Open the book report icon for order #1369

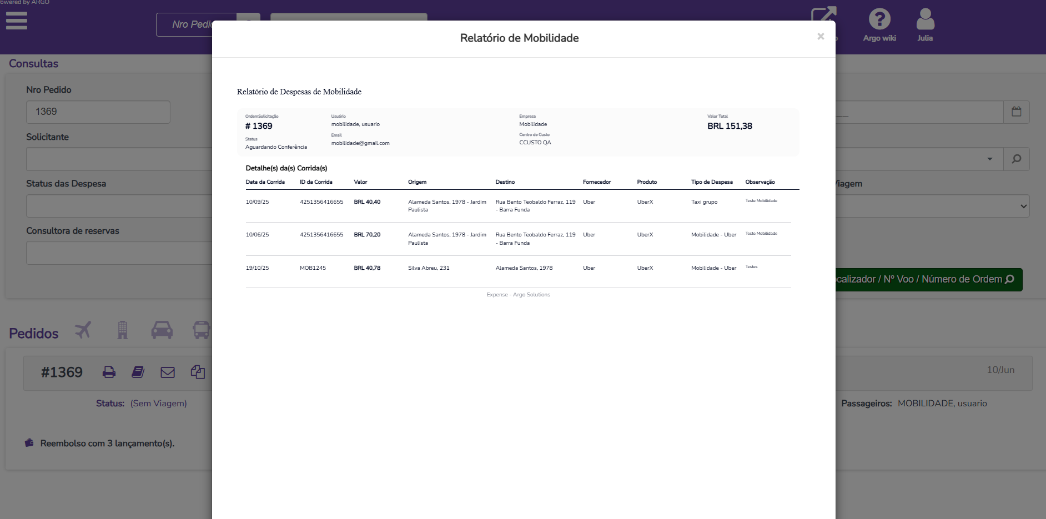138,372
